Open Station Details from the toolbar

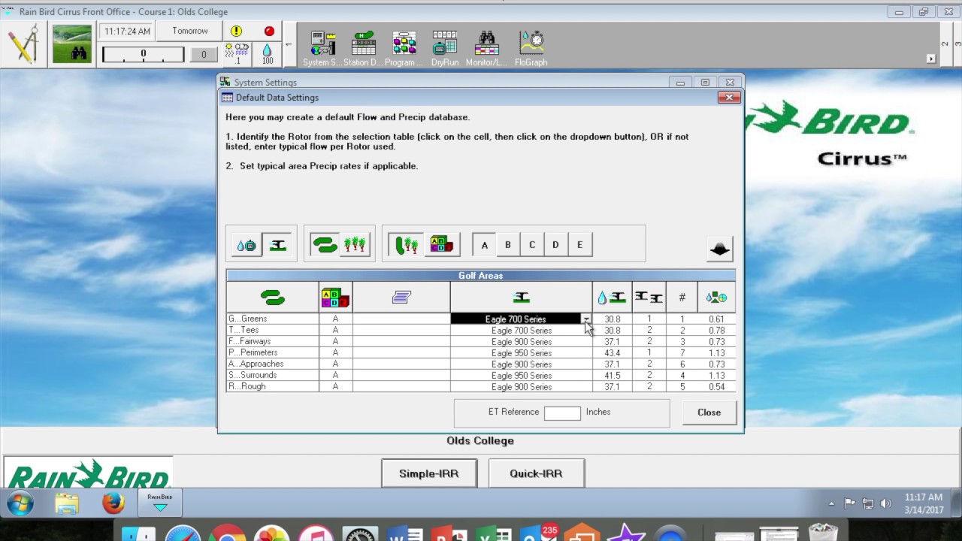pos(363,49)
